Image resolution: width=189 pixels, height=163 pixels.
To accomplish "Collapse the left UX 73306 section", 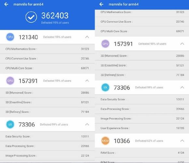I will click(x=87, y=124).
